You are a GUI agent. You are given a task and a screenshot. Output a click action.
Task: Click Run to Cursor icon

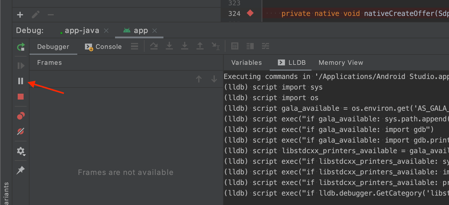click(215, 46)
